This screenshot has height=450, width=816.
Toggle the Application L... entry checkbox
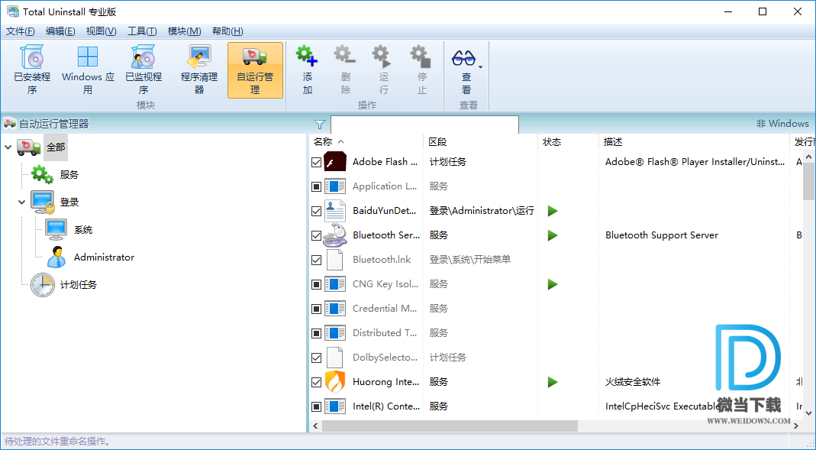point(317,186)
